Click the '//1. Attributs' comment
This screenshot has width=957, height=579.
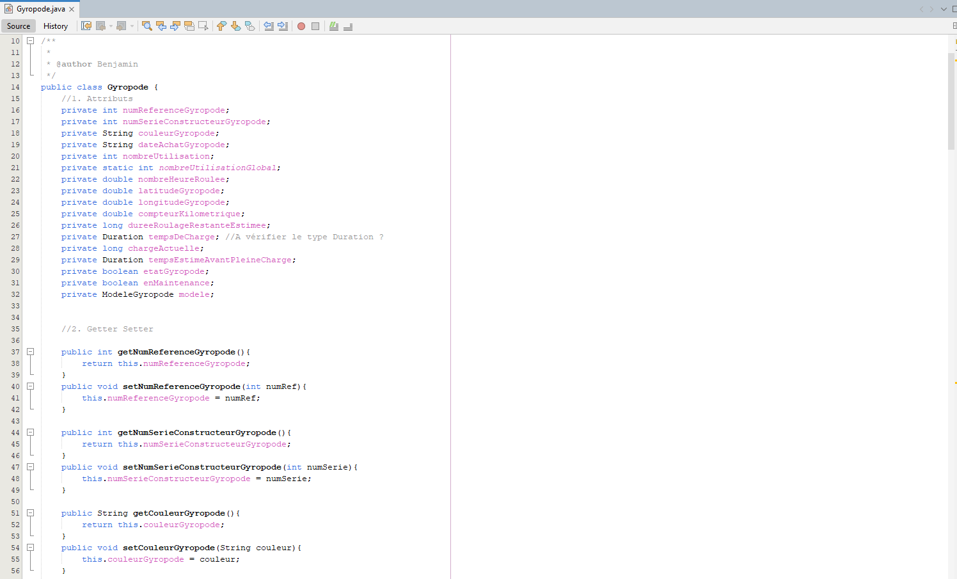[97, 99]
